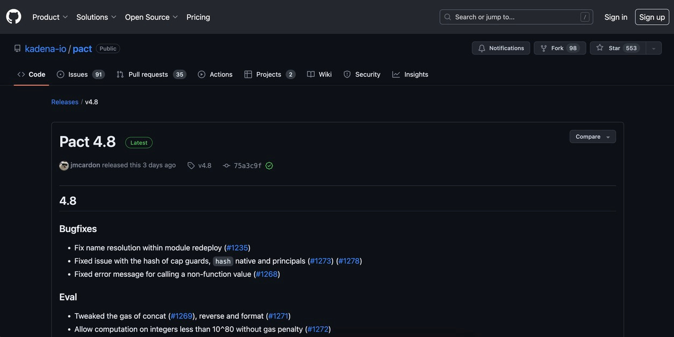
Task: Open the kadena-io owner link
Action: pyautogui.click(x=46, y=49)
